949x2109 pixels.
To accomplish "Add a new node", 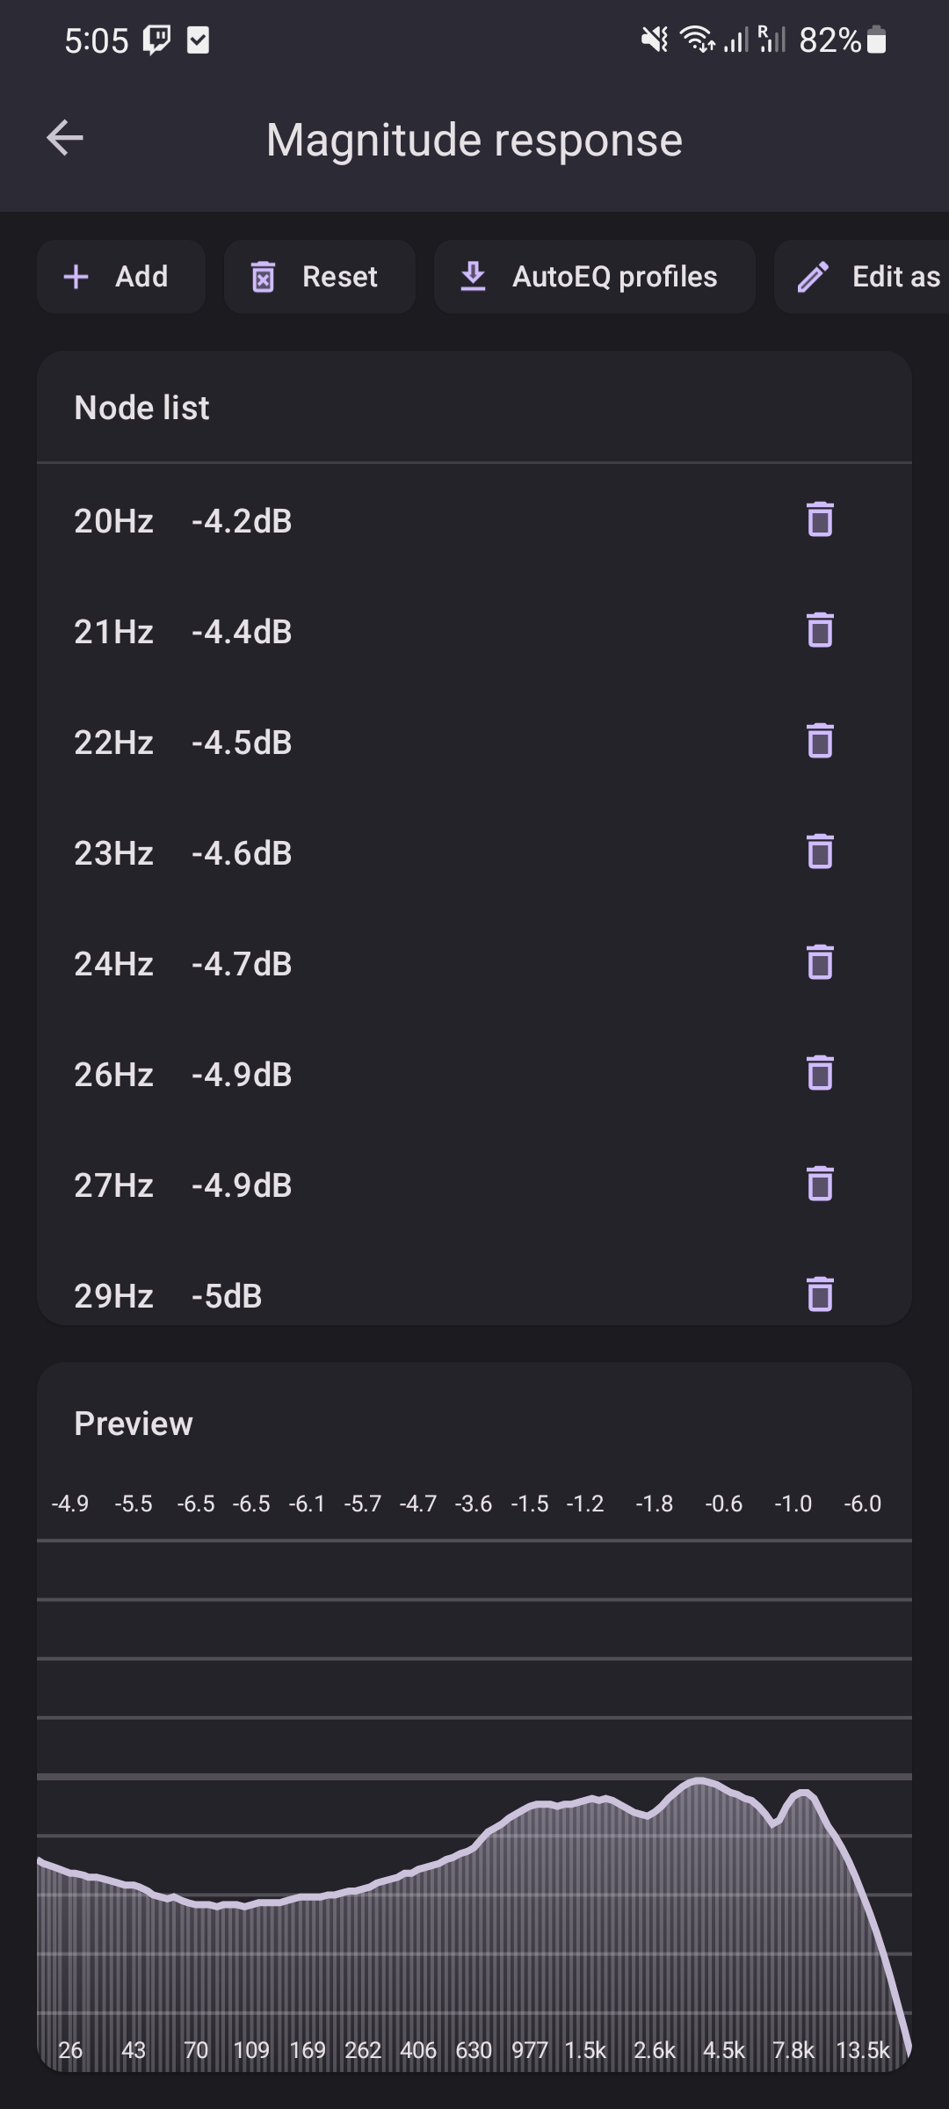I will tap(121, 277).
